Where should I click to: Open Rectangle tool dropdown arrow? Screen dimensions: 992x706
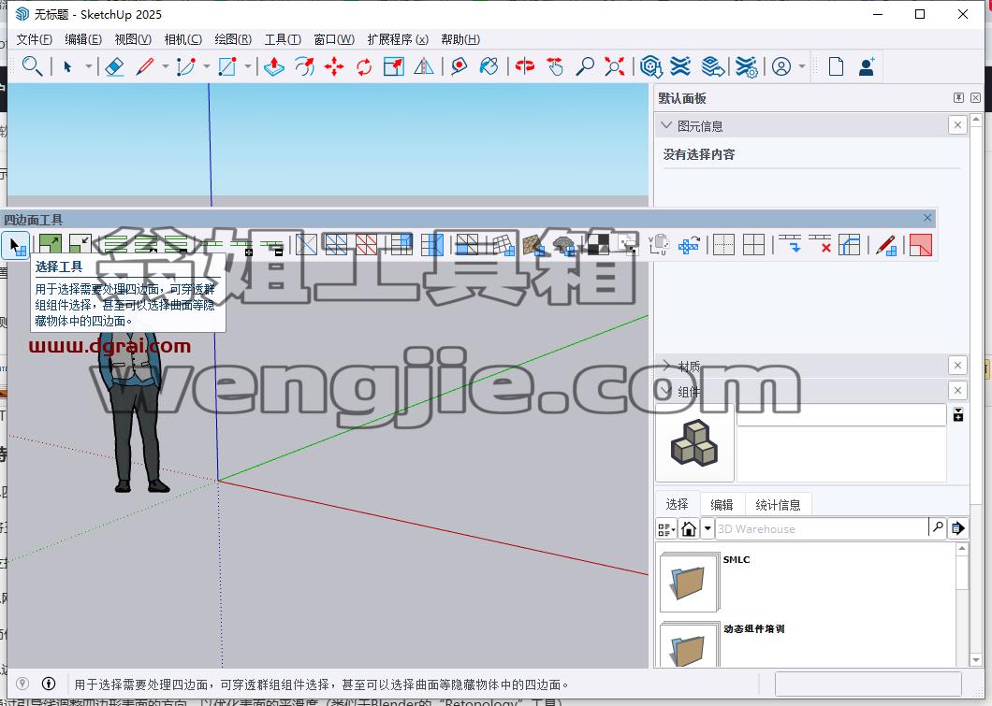coord(247,66)
